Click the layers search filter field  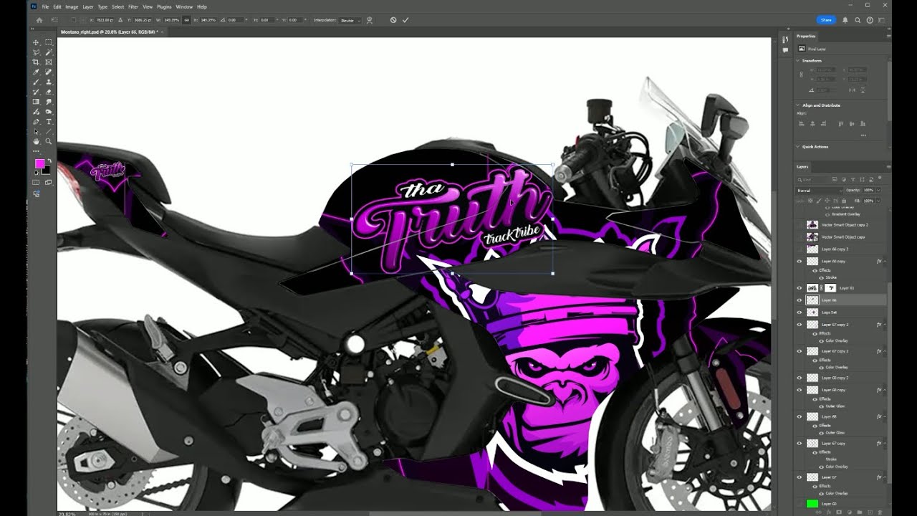click(x=812, y=179)
